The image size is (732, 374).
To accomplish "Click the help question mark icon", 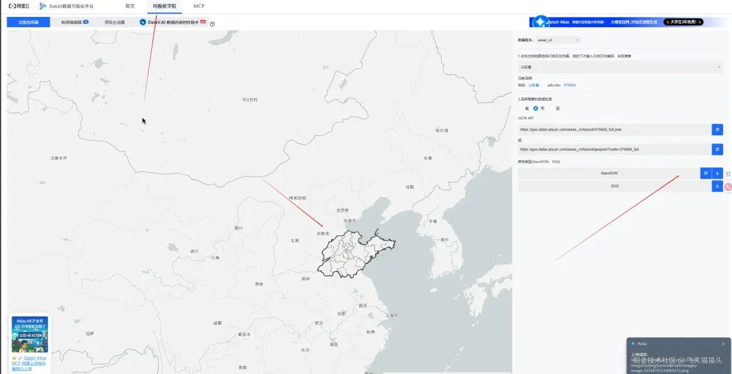I will click(x=212, y=24).
